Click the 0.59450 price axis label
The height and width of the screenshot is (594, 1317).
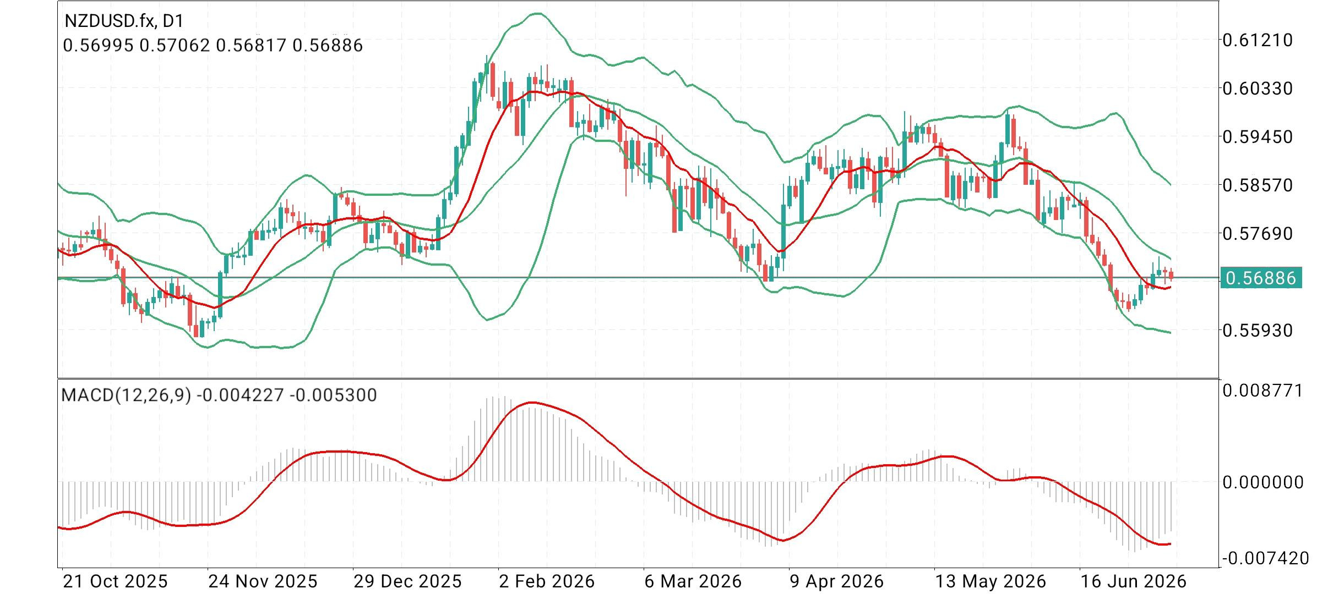tap(1258, 136)
